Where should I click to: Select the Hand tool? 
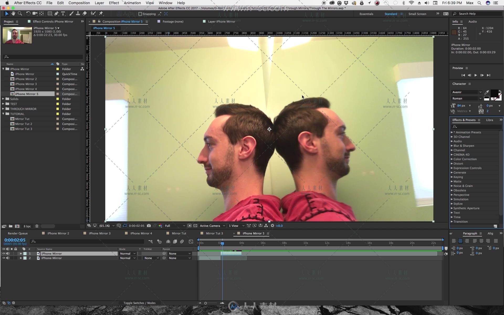[x=13, y=14]
